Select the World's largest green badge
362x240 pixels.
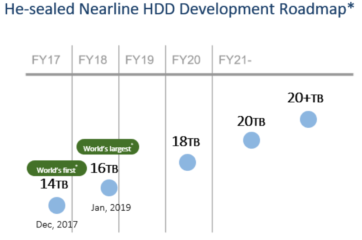pyautogui.click(x=108, y=147)
